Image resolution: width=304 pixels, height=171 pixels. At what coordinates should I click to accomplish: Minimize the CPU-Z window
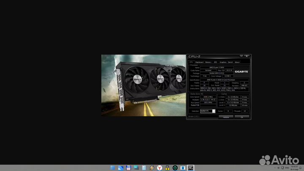(242, 56)
